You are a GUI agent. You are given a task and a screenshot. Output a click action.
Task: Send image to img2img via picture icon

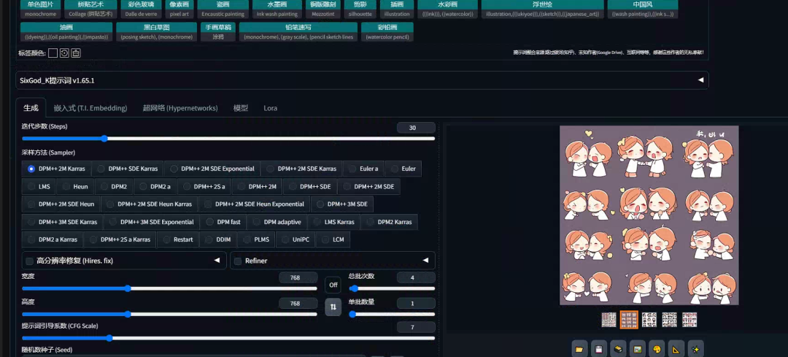tap(637, 349)
